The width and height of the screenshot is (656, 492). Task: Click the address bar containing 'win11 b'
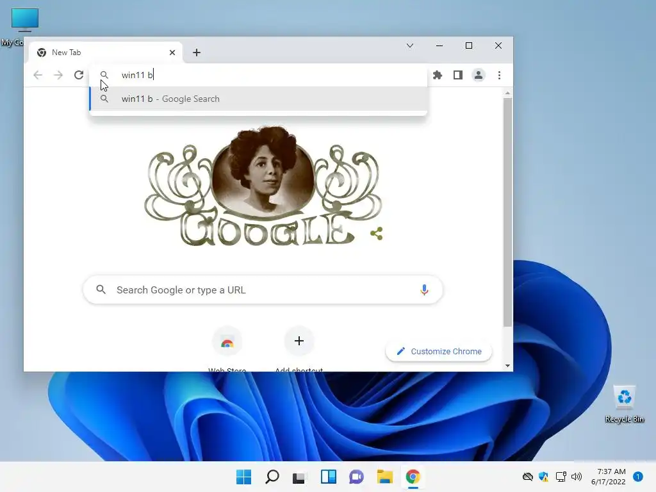tap(259, 75)
